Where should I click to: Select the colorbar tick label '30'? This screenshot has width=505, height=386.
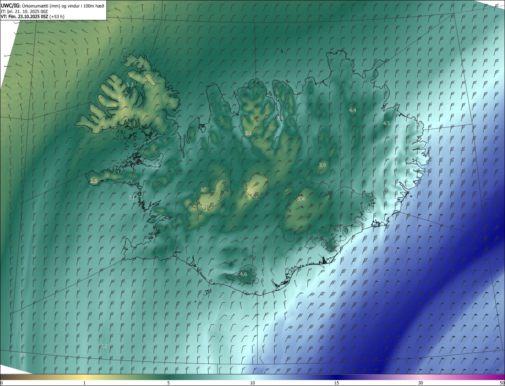tap(421, 383)
